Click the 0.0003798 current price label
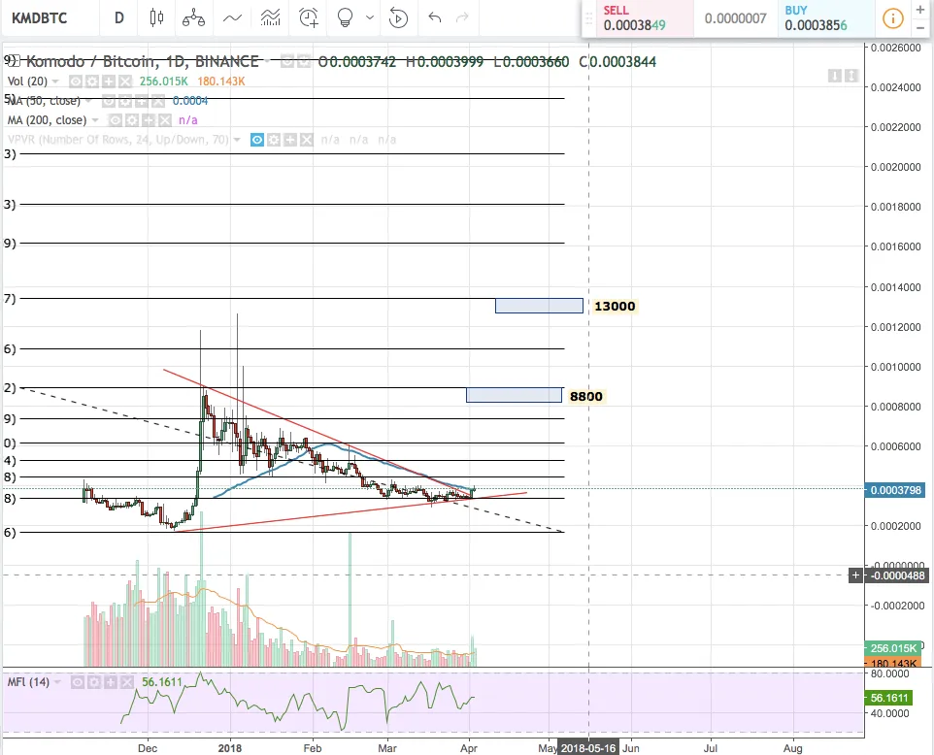 tap(895, 490)
